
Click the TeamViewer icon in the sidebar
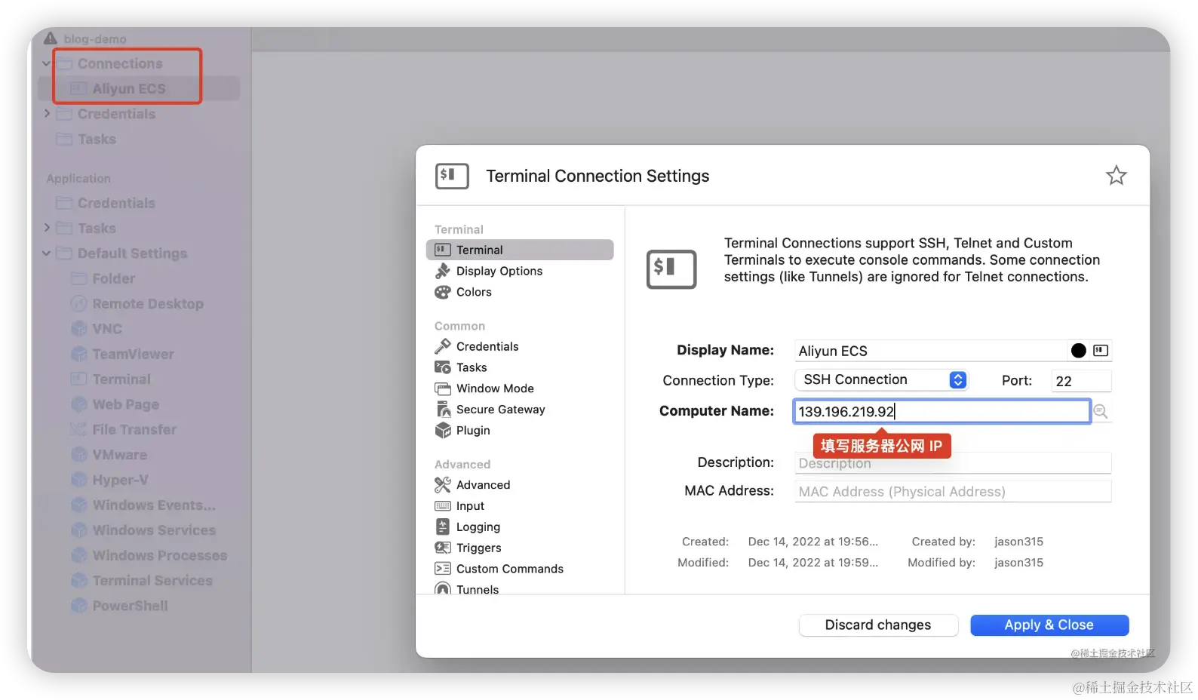pyautogui.click(x=78, y=354)
